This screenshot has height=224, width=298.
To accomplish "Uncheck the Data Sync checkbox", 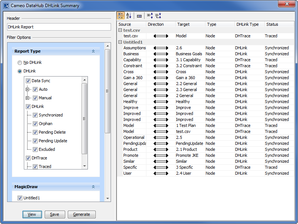I will pyautogui.click(x=28, y=81).
